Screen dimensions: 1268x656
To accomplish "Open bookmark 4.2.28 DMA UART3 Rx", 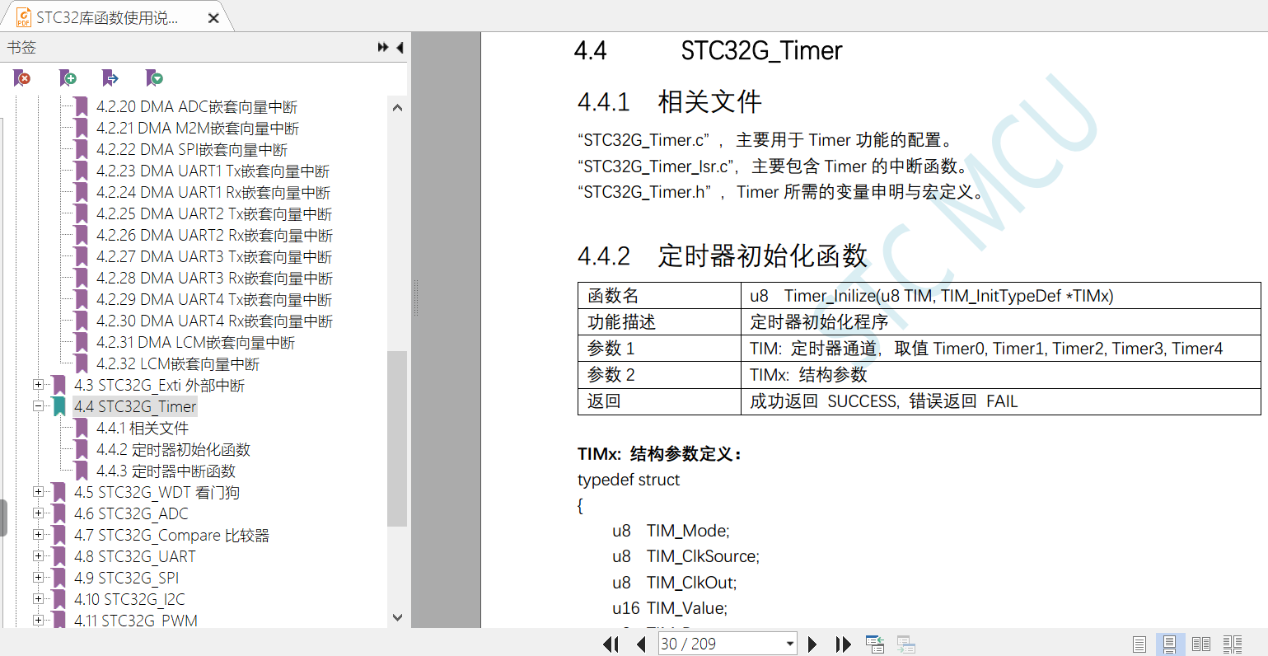I will [215, 278].
